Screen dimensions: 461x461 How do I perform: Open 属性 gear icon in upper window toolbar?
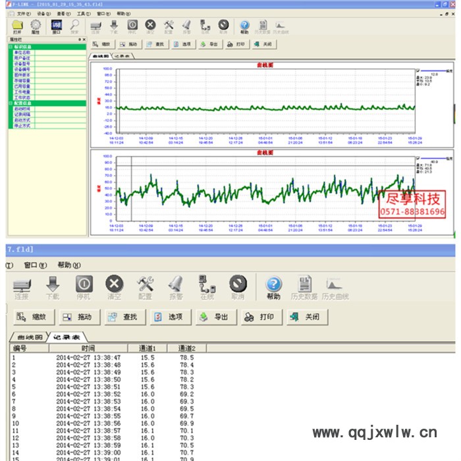(36, 26)
